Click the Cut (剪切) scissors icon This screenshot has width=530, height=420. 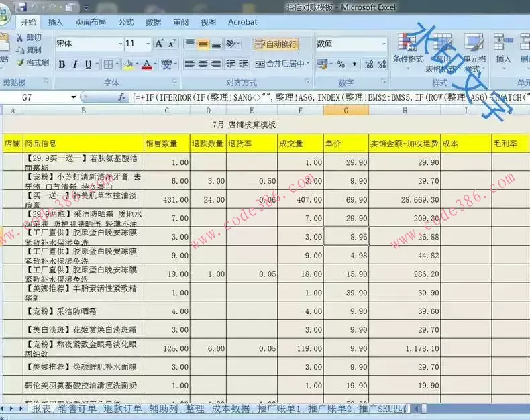click(x=19, y=37)
